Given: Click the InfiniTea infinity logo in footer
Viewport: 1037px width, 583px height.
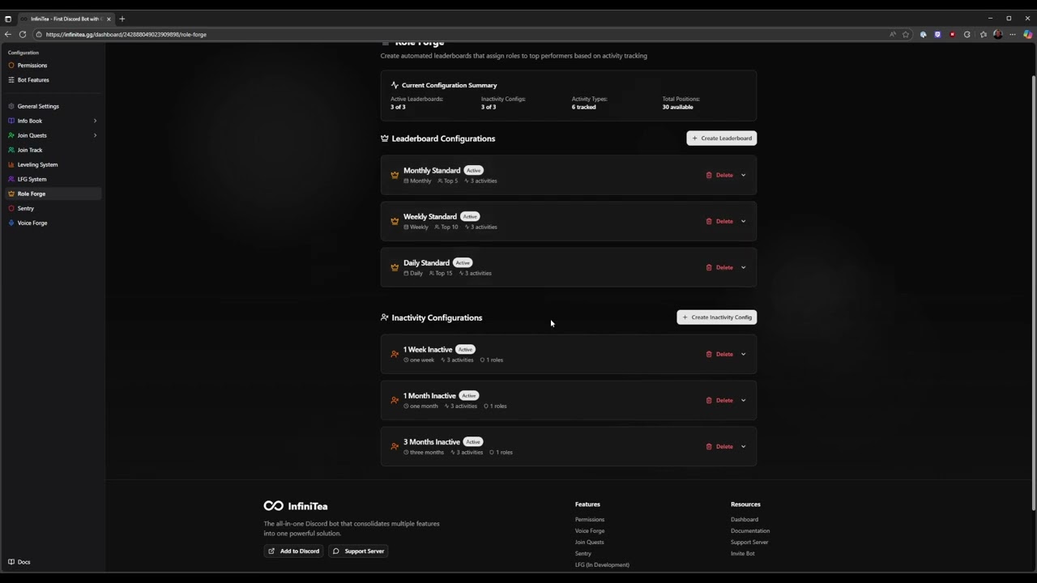Looking at the screenshot, I should point(273,506).
